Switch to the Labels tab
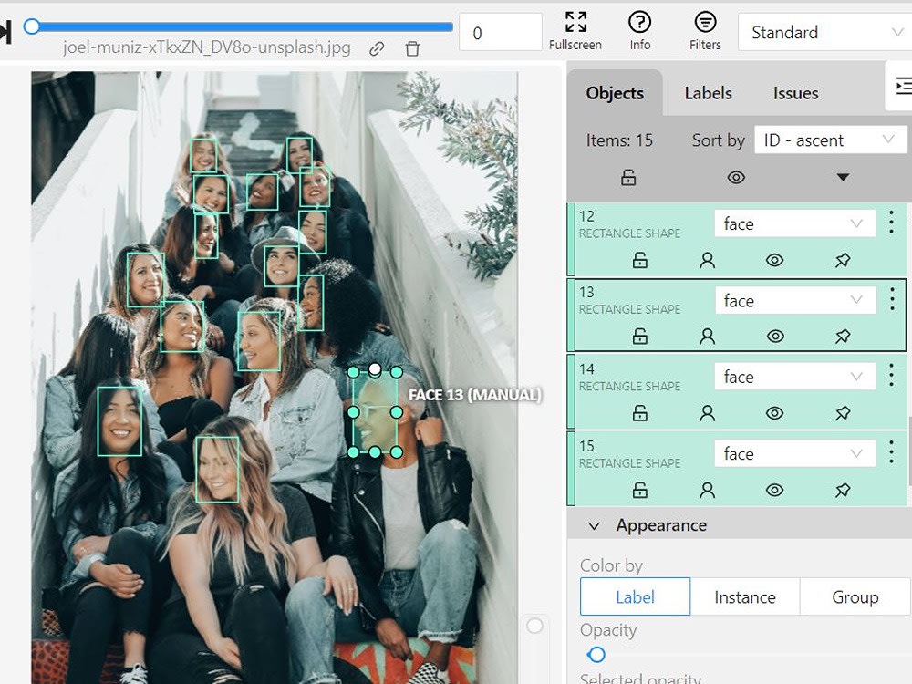This screenshot has height=684, width=912. [707, 93]
